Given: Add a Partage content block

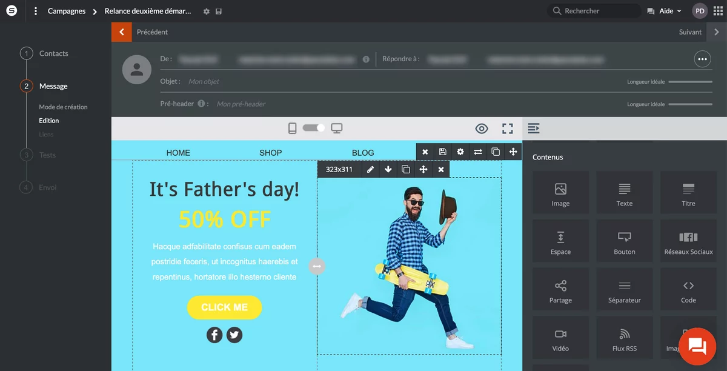Looking at the screenshot, I should tap(560, 289).
